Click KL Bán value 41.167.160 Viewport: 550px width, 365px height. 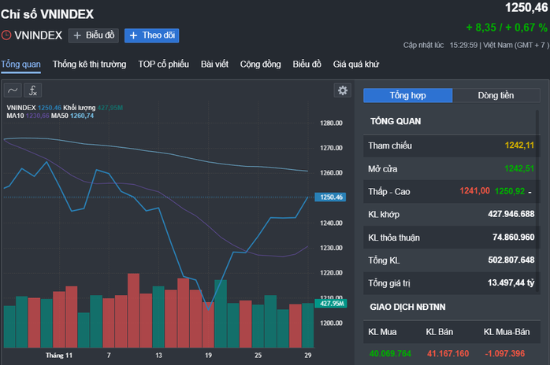(448, 353)
